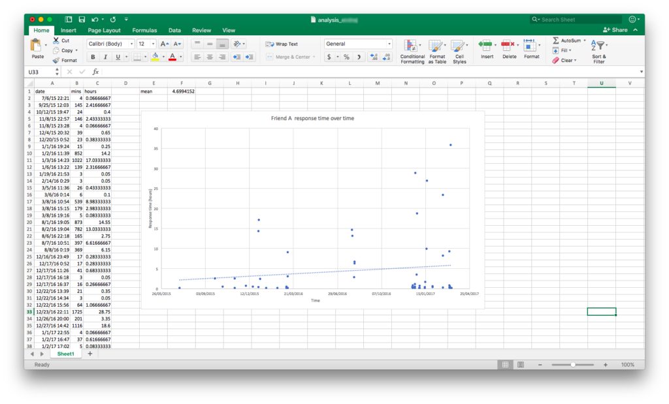
Task: Click AutoSum sigma icon
Action: (x=556, y=40)
